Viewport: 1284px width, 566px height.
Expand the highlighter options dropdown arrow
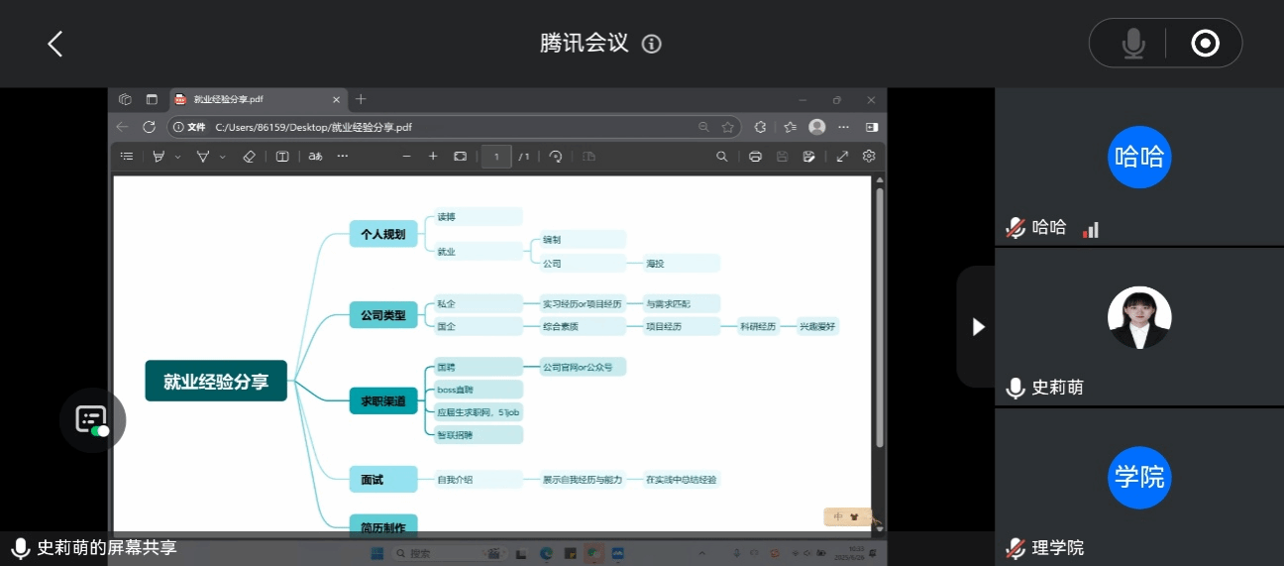[x=178, y=157]
